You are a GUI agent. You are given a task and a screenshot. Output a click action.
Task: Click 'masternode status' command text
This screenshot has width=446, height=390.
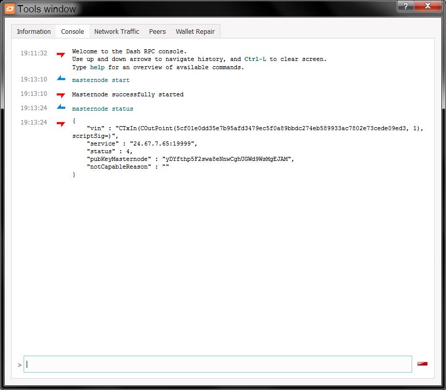103,109
